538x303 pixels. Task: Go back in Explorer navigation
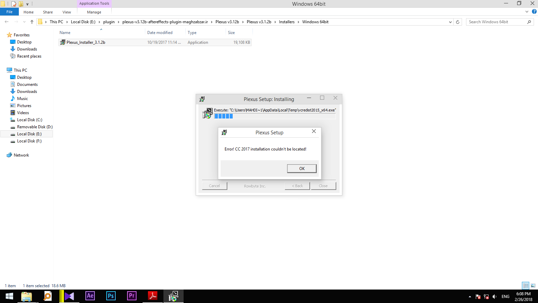pyautogui.click(x=7, y=22)
